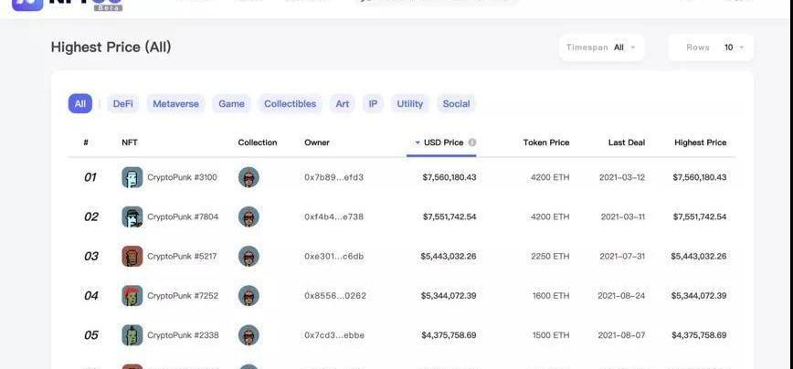The height and width of the screenshot is (369, 793).
Task: Select the Social category filter
Action: click(x=456, y=104)
